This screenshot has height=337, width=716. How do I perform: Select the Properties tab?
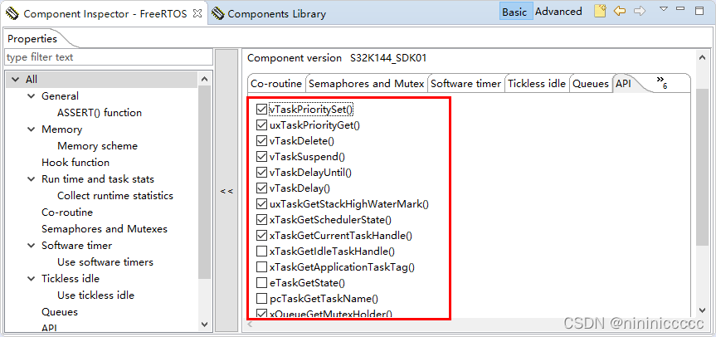point(32,39)
